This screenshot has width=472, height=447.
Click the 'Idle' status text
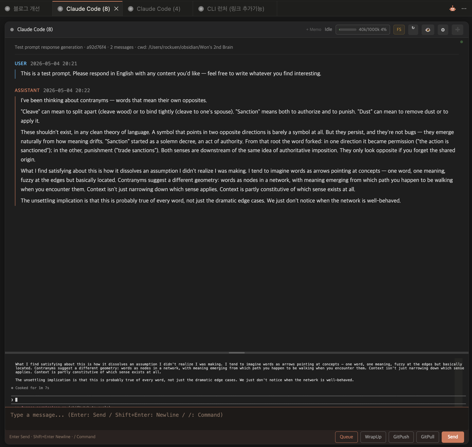tap(328, 29)
